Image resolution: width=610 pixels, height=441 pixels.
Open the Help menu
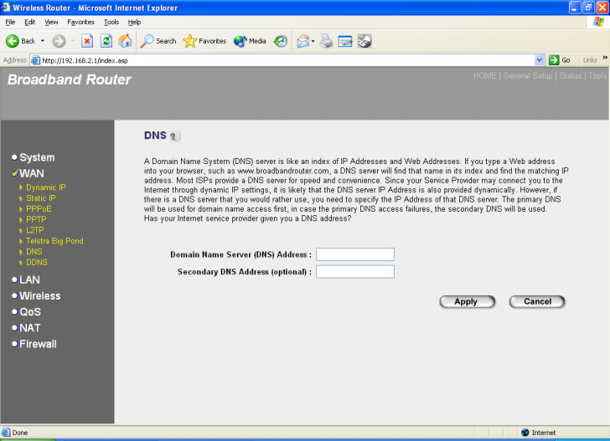(x=134, y=22)
